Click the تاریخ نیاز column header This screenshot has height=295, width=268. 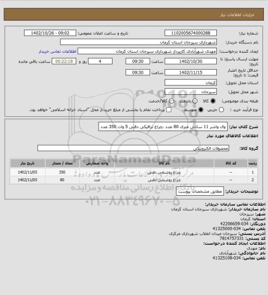pyautogui.click(x=28, y=163)
